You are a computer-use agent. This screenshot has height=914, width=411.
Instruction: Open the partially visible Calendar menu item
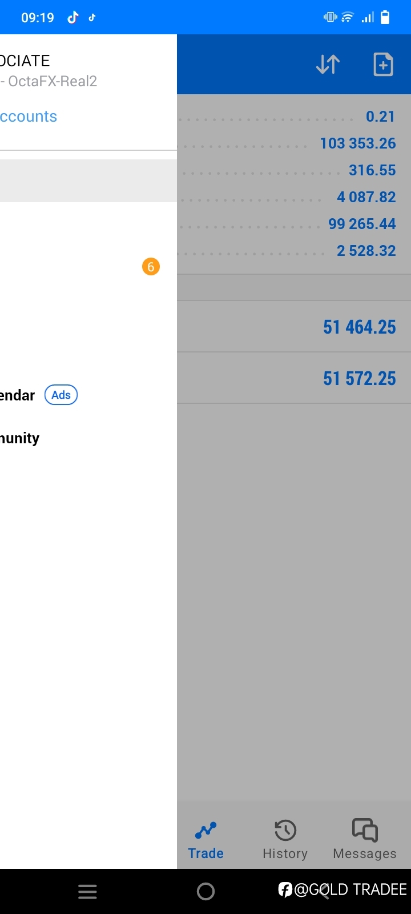pos(18,395)
